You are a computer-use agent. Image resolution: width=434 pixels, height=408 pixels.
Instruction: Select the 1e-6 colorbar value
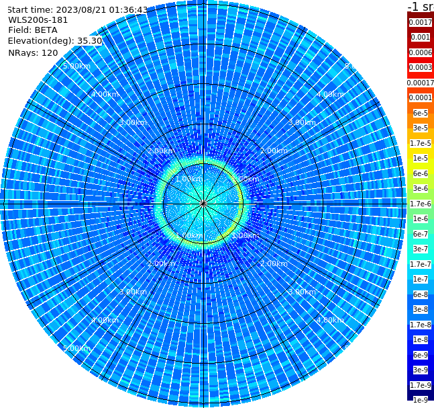click(421, 219)
